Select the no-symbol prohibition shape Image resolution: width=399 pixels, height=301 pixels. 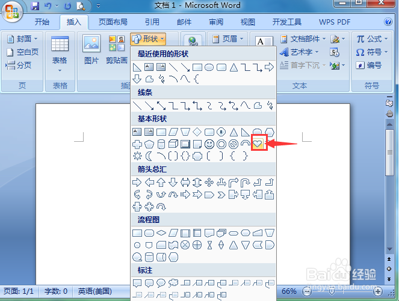click(234, 144)
